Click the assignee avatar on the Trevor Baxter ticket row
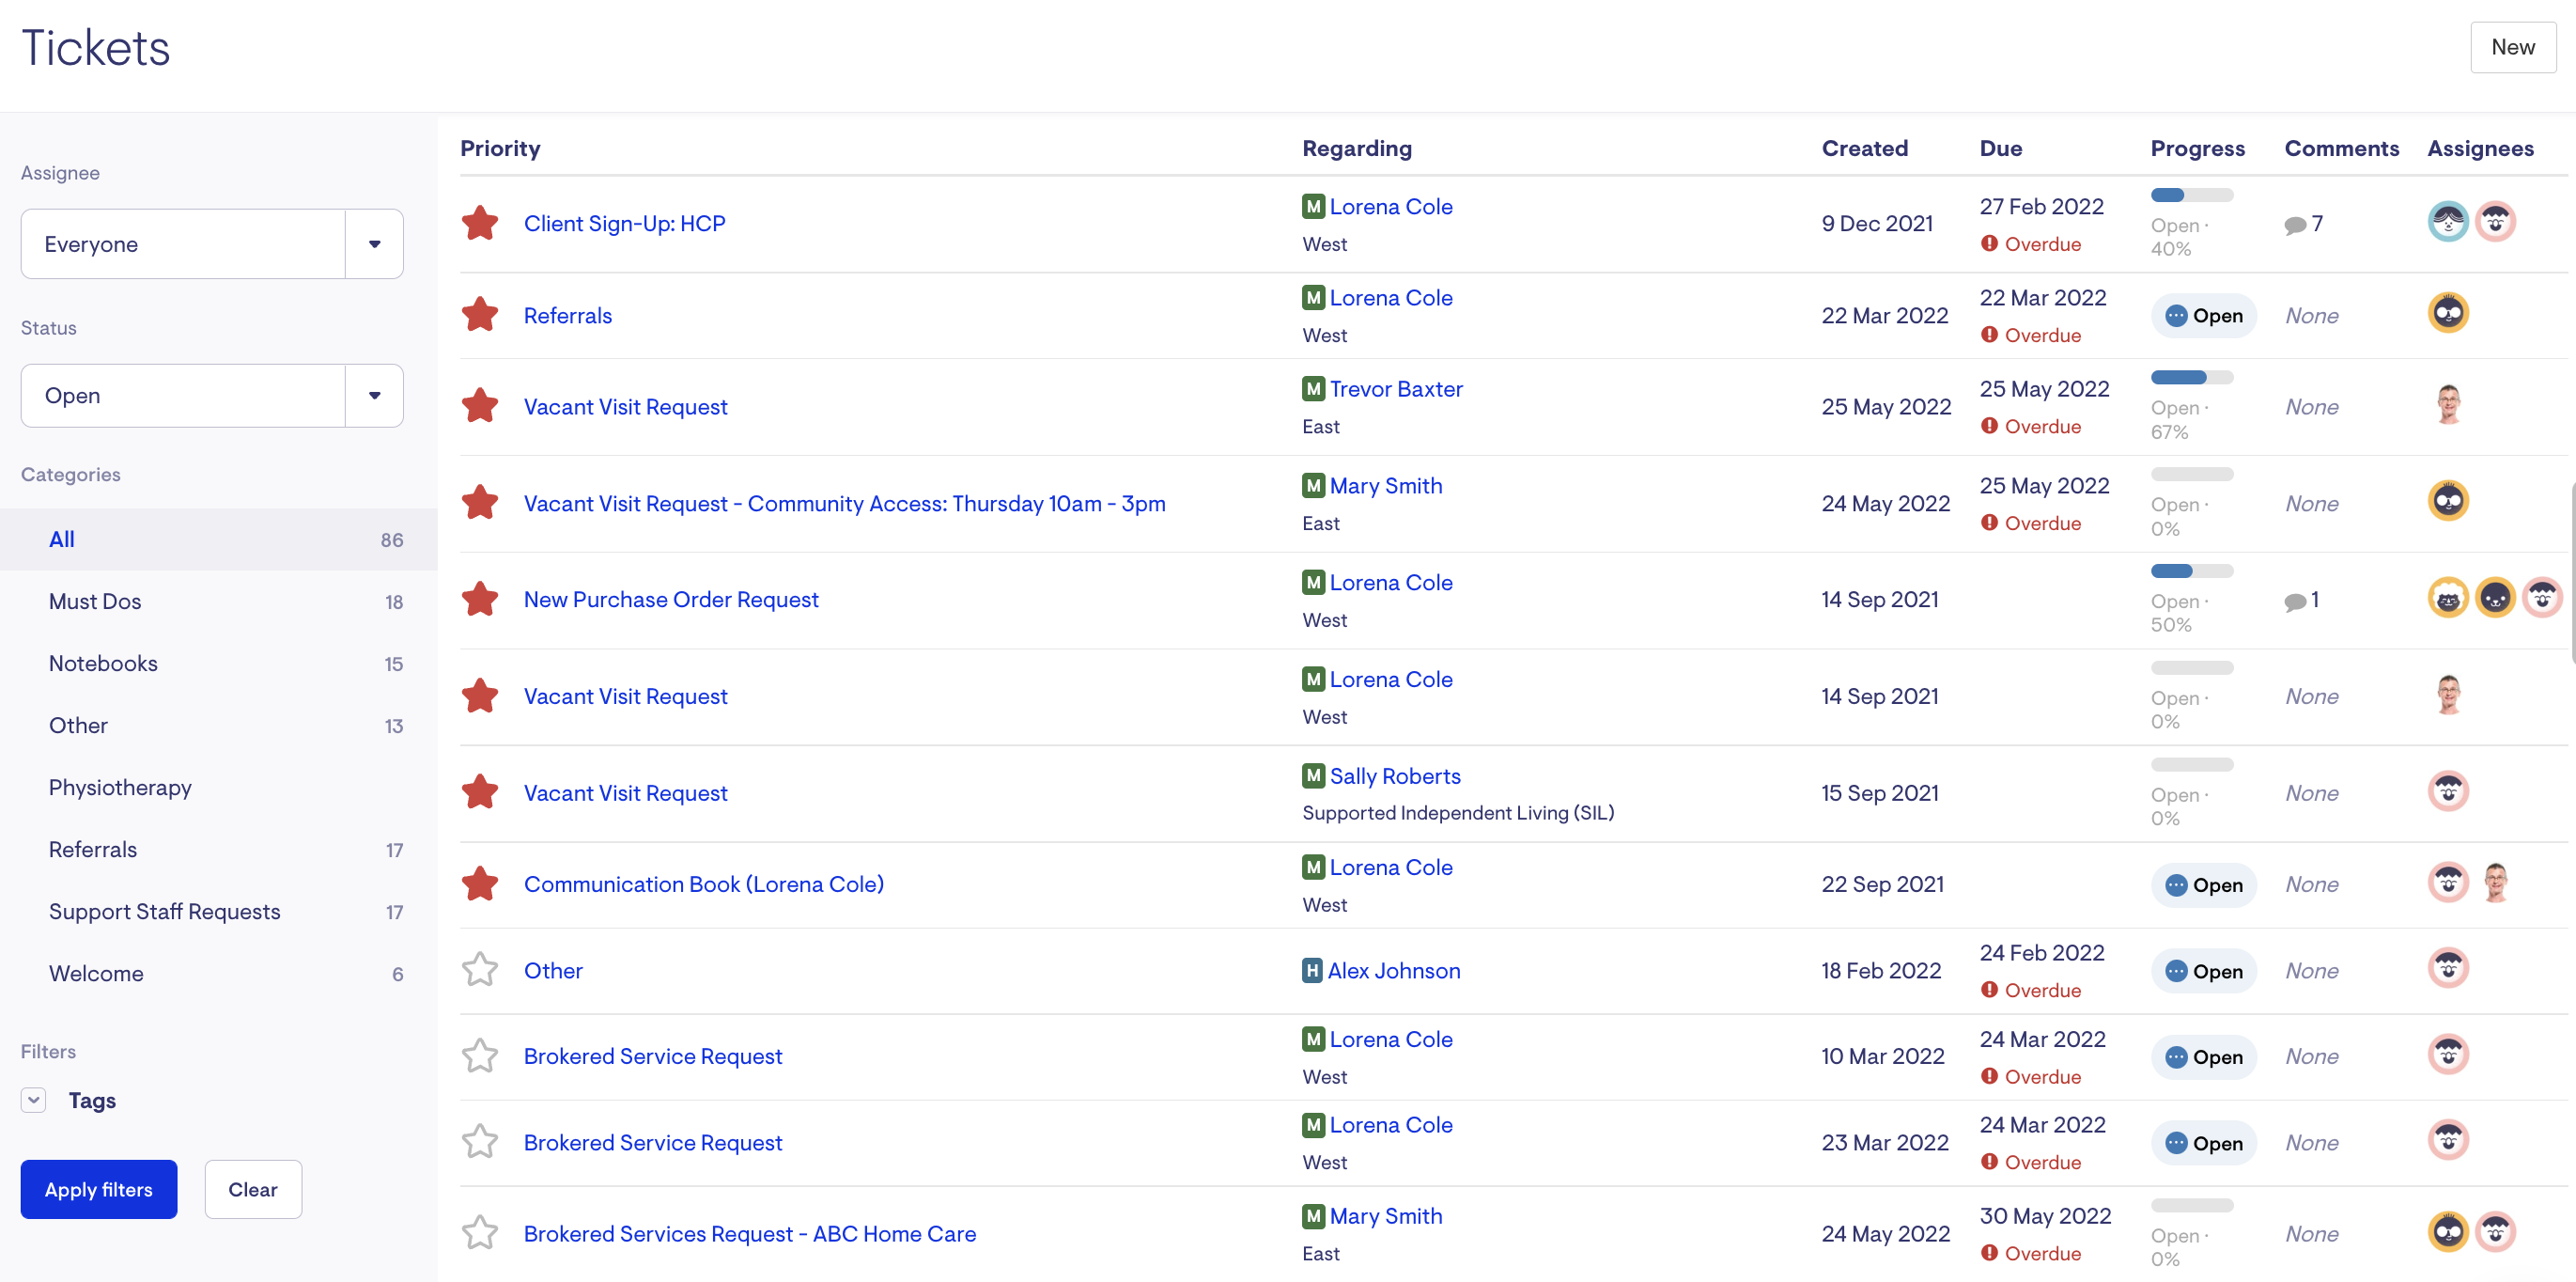Screen dimensions: 2576x1282 click(2447, 405)
